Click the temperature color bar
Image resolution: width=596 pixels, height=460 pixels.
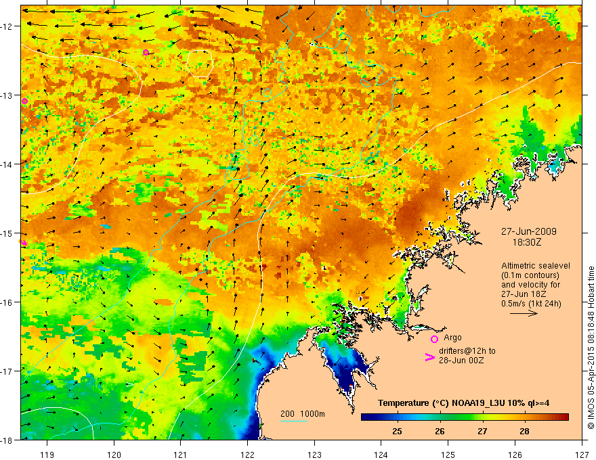coord(465,417)
